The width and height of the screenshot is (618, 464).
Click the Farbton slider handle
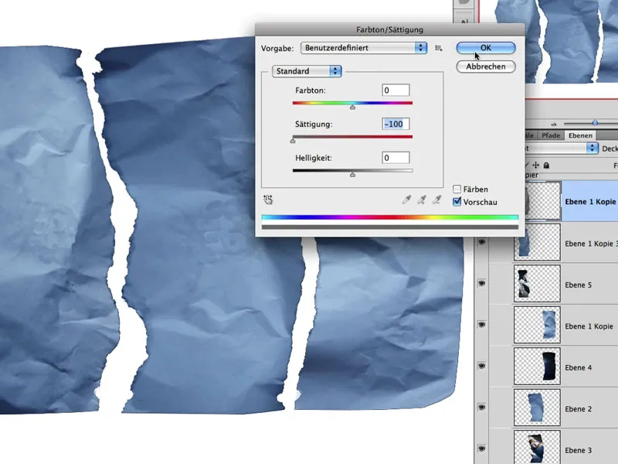tap(353, 107)
